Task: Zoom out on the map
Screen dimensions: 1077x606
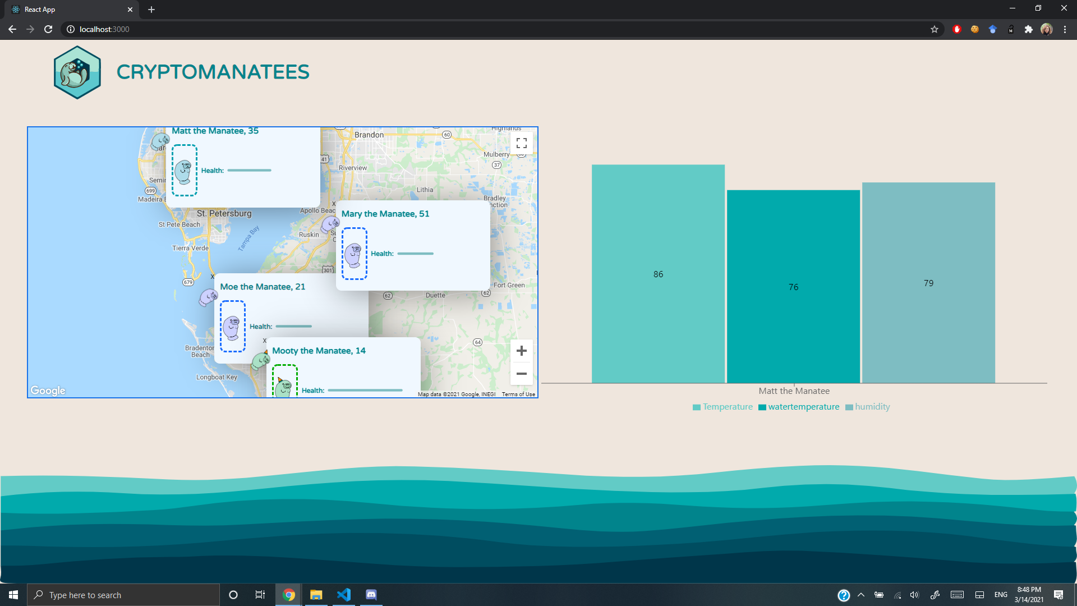Action: coord(521,374)
